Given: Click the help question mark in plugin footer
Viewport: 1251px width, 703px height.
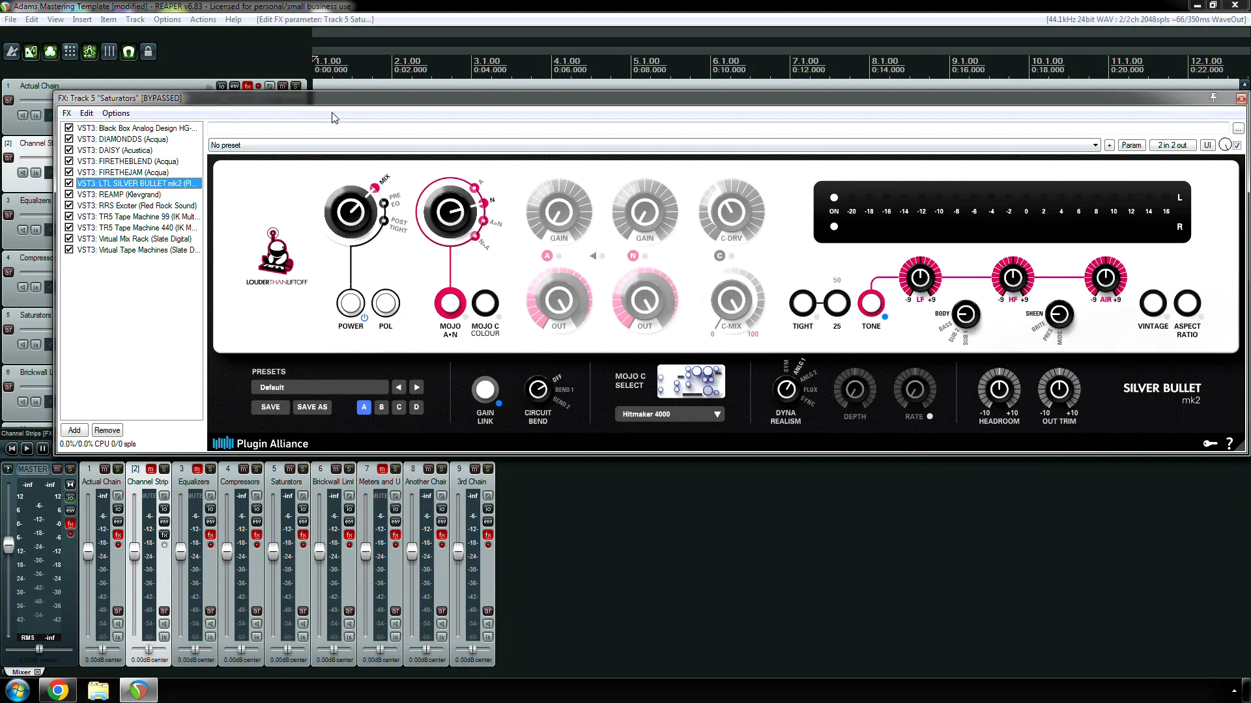Looking at the screenshot, I should coord(1229,443).
